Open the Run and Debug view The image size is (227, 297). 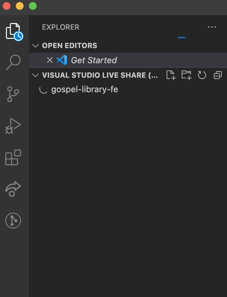[13, 126]
